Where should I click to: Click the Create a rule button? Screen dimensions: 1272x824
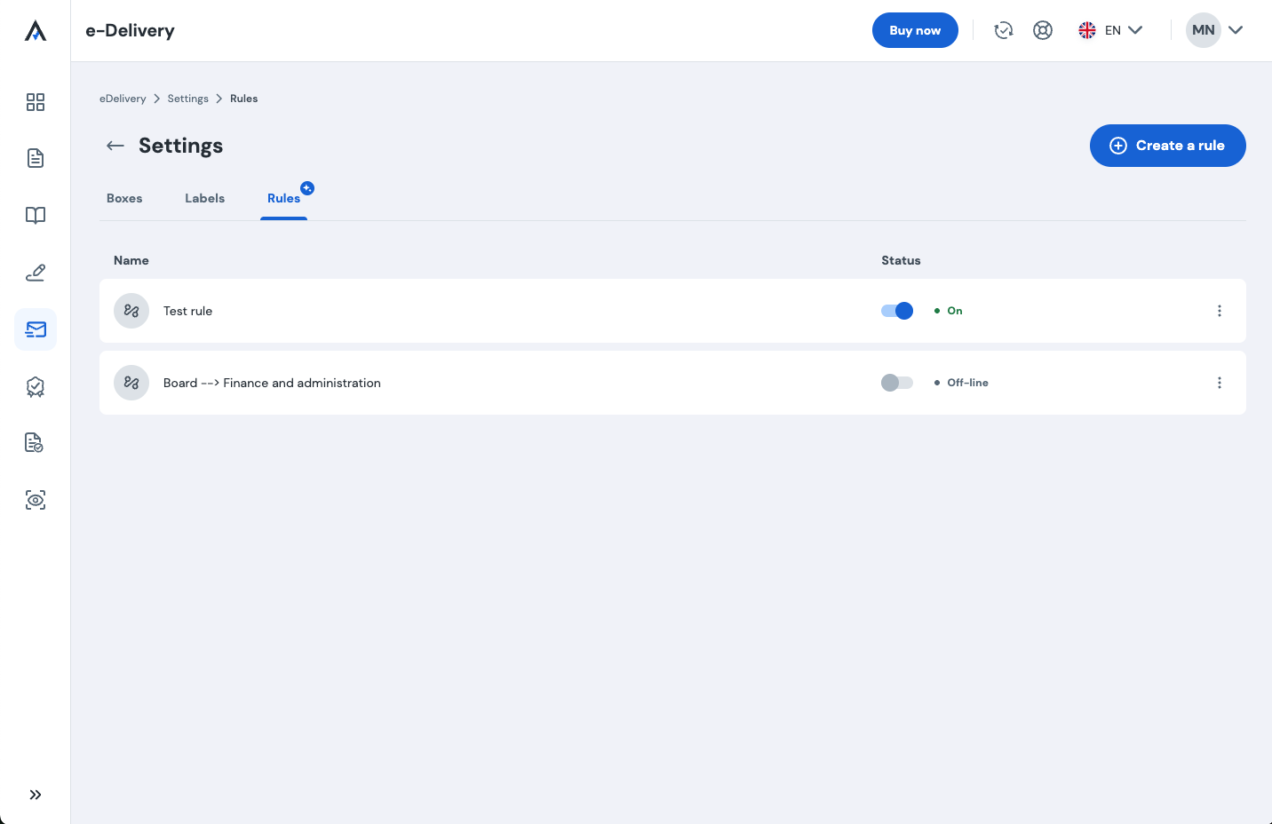(x=1167, y=146)
